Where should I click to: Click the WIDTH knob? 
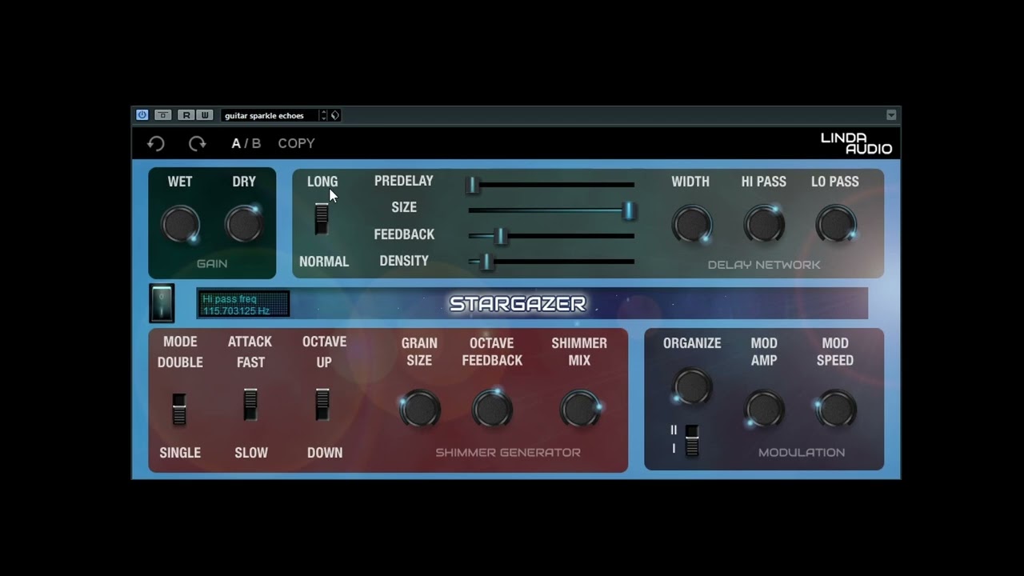pos(691,224)
